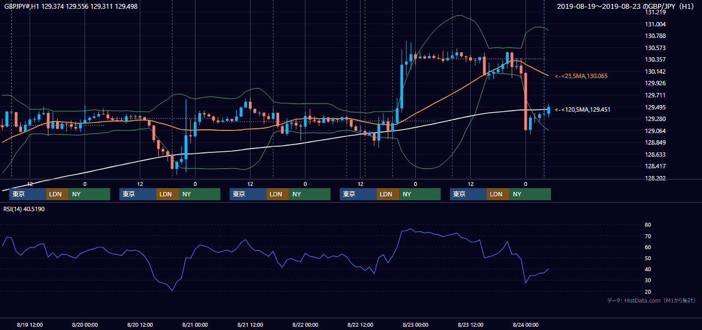The width and height of the screenshot is (702, 330).
Task: Click the rightmost 東京 session block
Action: (x=468, y=194)
